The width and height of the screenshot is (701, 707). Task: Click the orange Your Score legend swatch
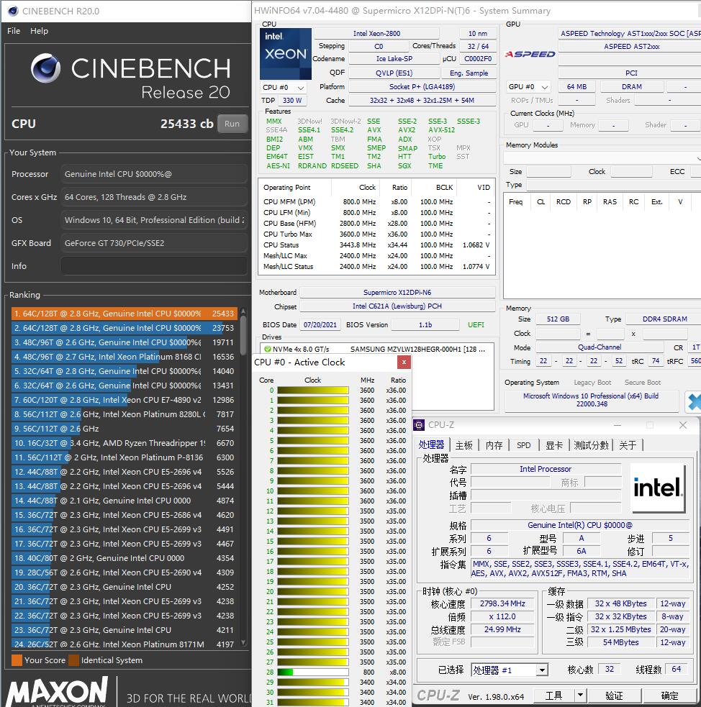coord(17,660)
